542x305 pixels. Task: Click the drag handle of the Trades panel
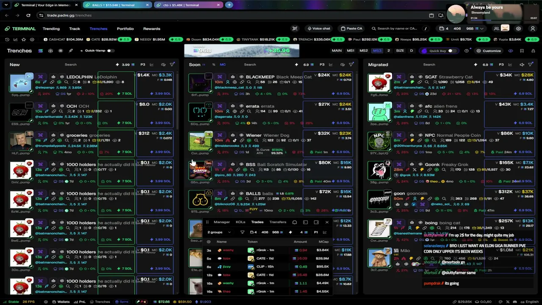(207, 222)
